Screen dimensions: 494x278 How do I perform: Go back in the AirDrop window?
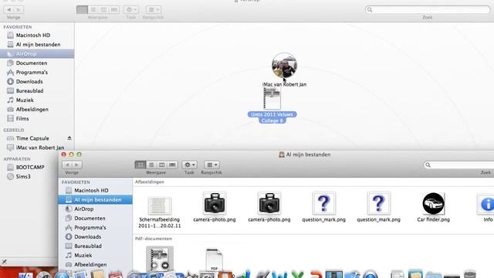pos(8,10)
